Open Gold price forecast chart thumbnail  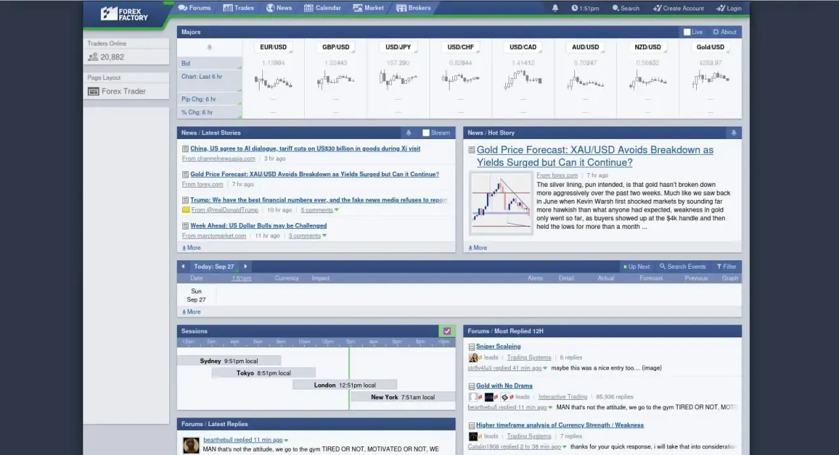coord(501,203)
